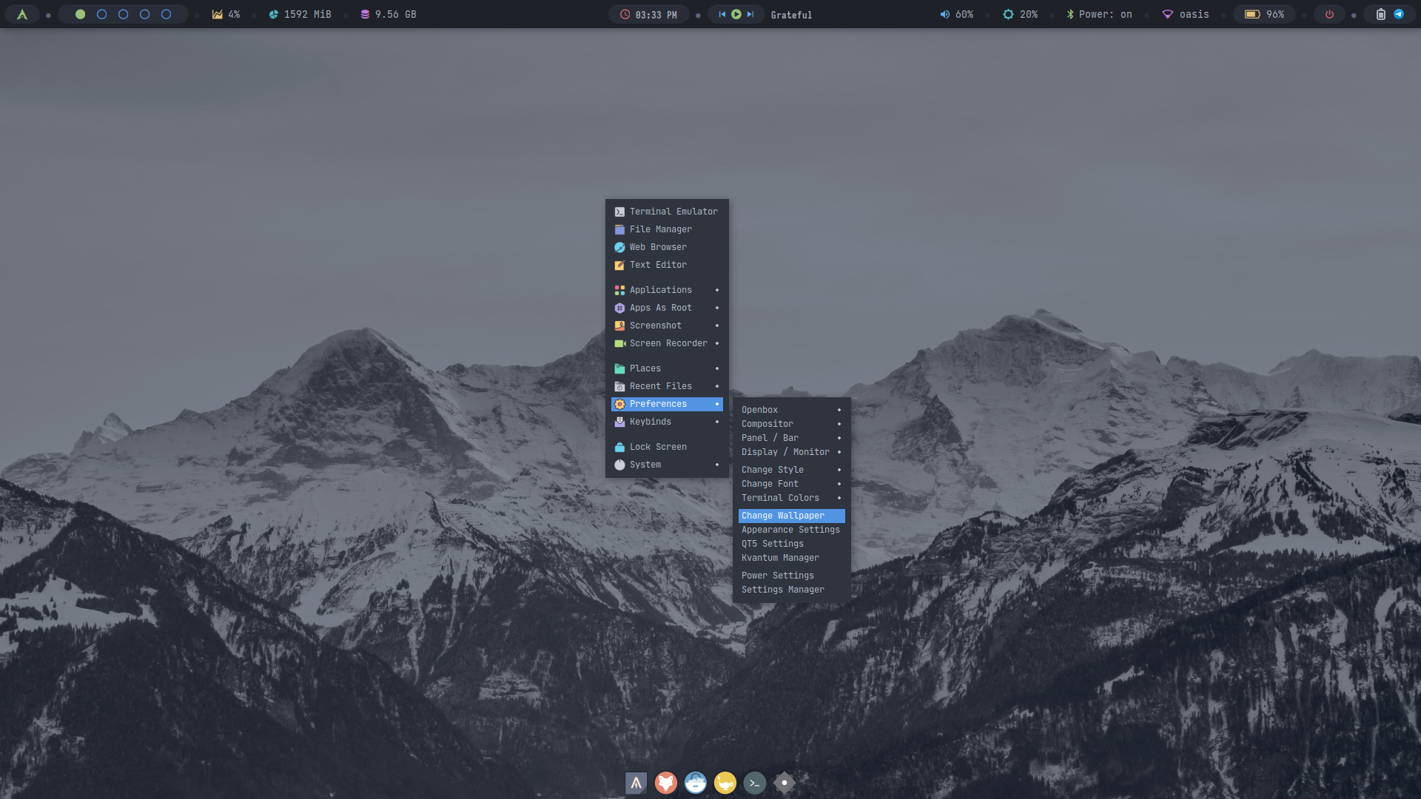
Task: Click the volume 60% module
Action: [956, 14]
